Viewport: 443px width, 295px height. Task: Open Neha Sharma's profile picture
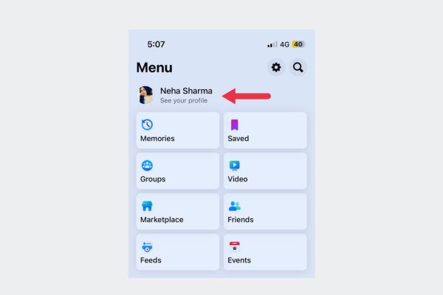click(145, 95)
